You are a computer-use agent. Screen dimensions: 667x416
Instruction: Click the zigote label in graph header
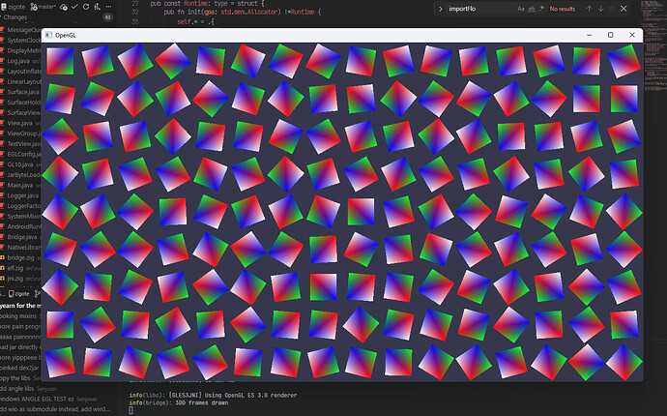click(19, 293)
